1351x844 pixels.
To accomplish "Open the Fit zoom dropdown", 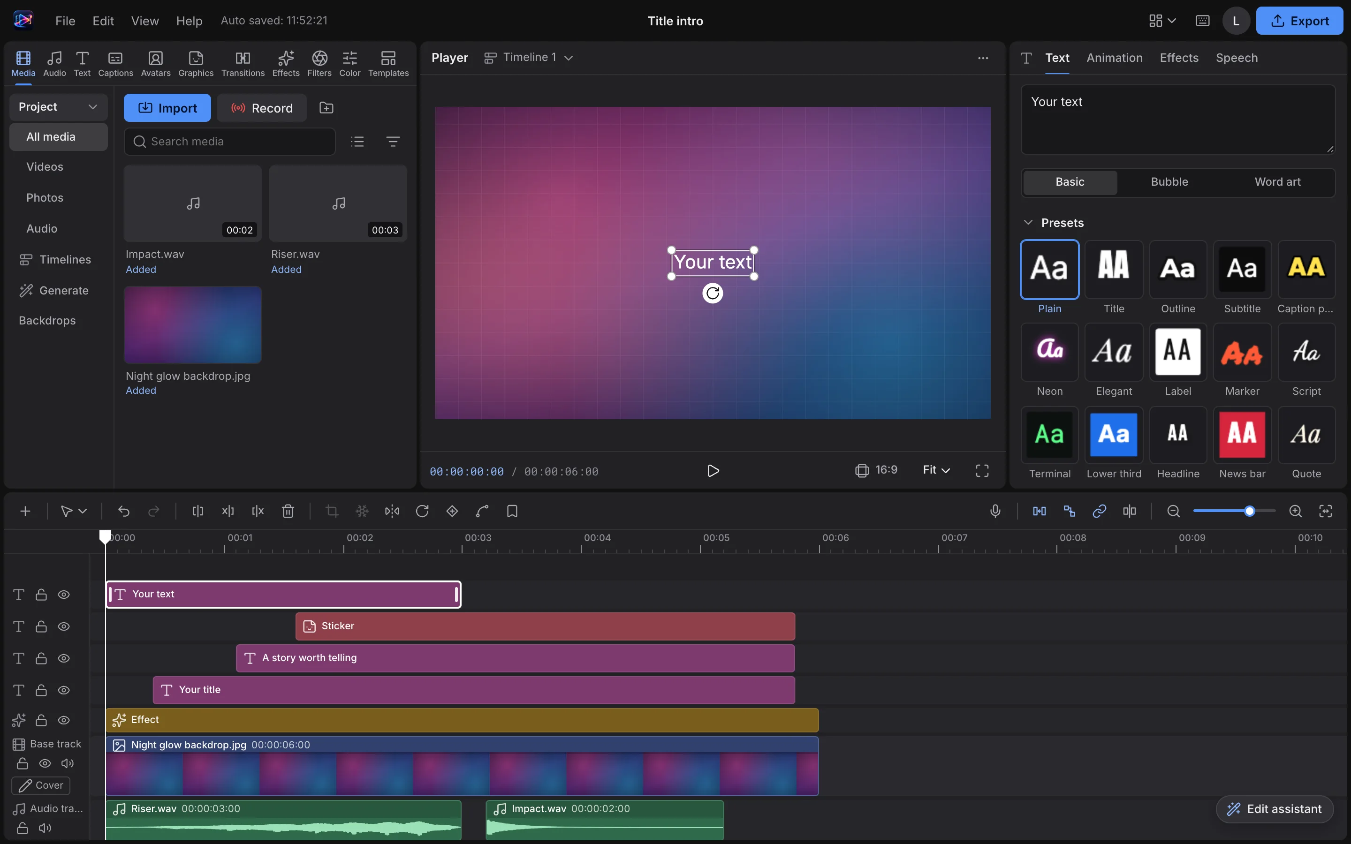I will [936, 470].
